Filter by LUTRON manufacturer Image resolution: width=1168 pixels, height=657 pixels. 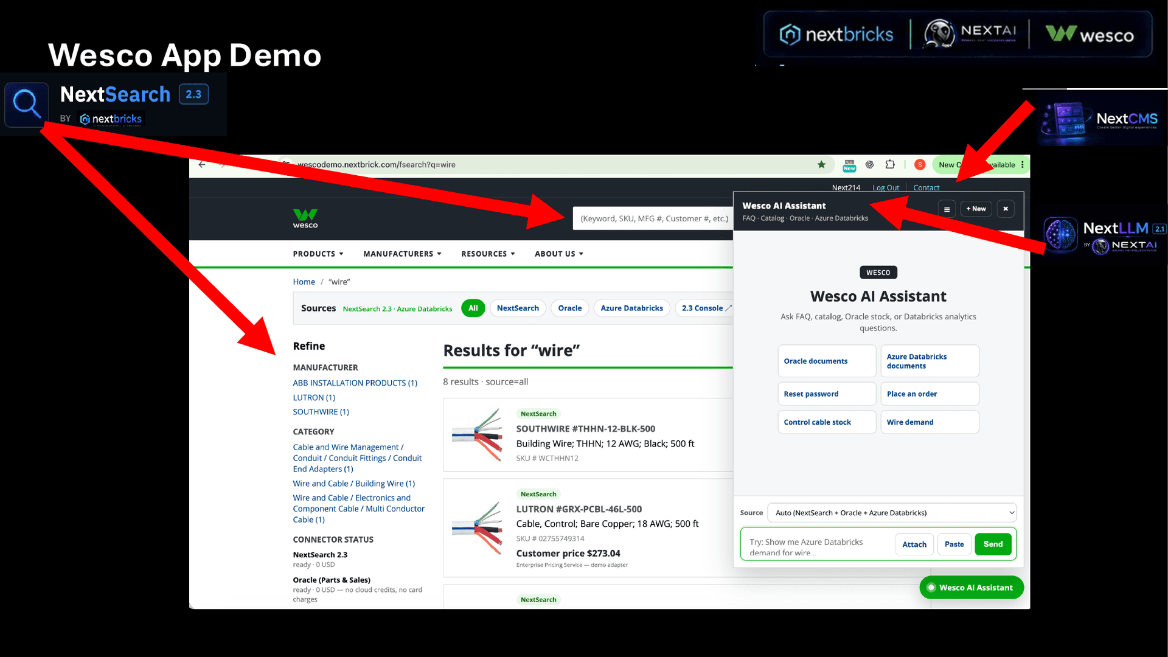pyautogui.click(x=314, y=397)
